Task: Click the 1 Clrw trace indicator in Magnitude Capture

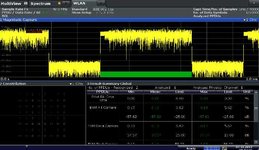Action: pyautogui.click(x=250, y=20)
